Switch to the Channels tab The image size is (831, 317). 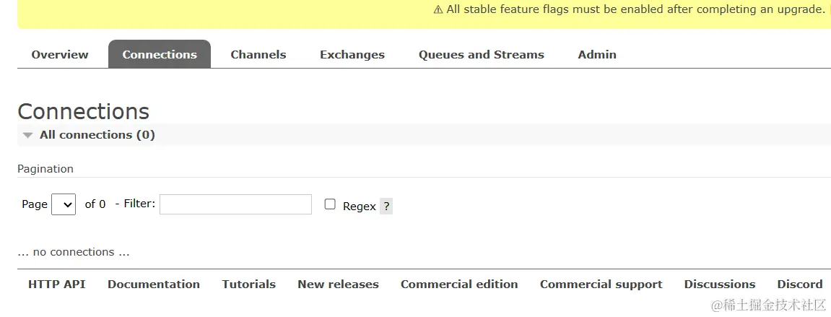[x=258, y=55]
